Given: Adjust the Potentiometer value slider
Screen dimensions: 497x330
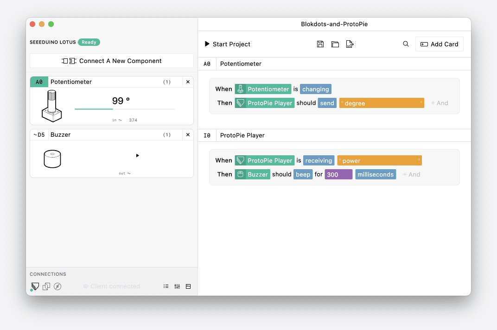Looking at the screenshot, I should [x=125, y=109].
